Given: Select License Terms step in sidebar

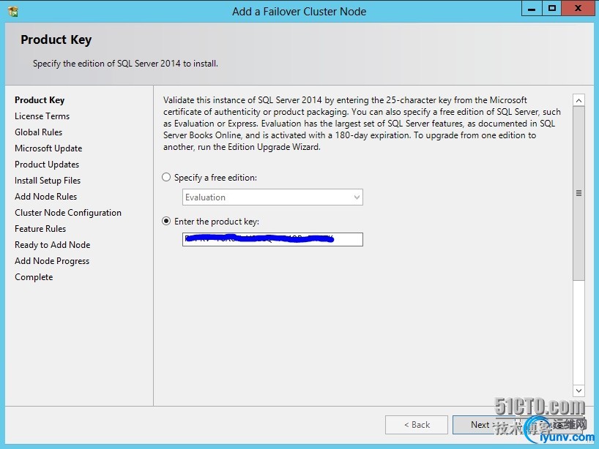Looking at the screenshot, I should pos(42,116).
